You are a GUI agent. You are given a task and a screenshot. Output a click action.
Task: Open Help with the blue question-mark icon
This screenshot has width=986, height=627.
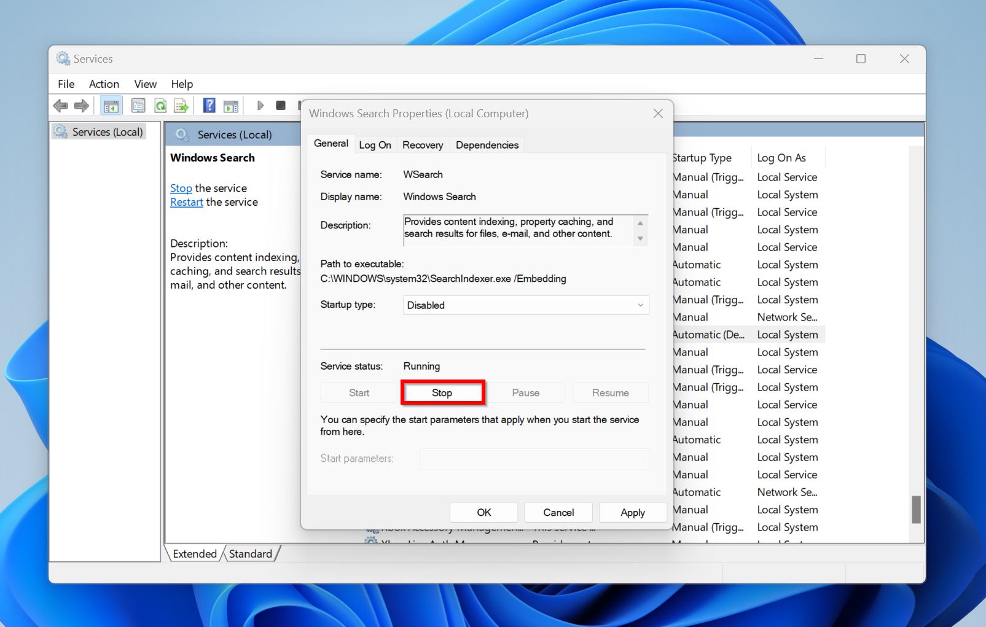click(x=209, y=106)
